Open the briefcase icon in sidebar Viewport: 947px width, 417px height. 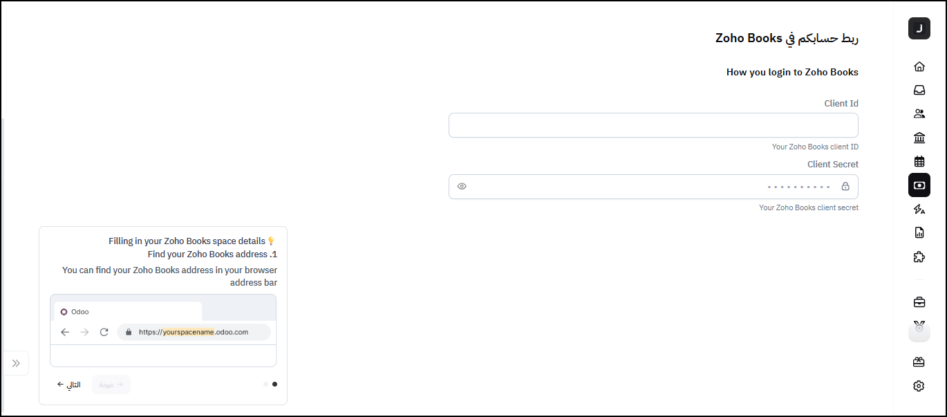919,302
